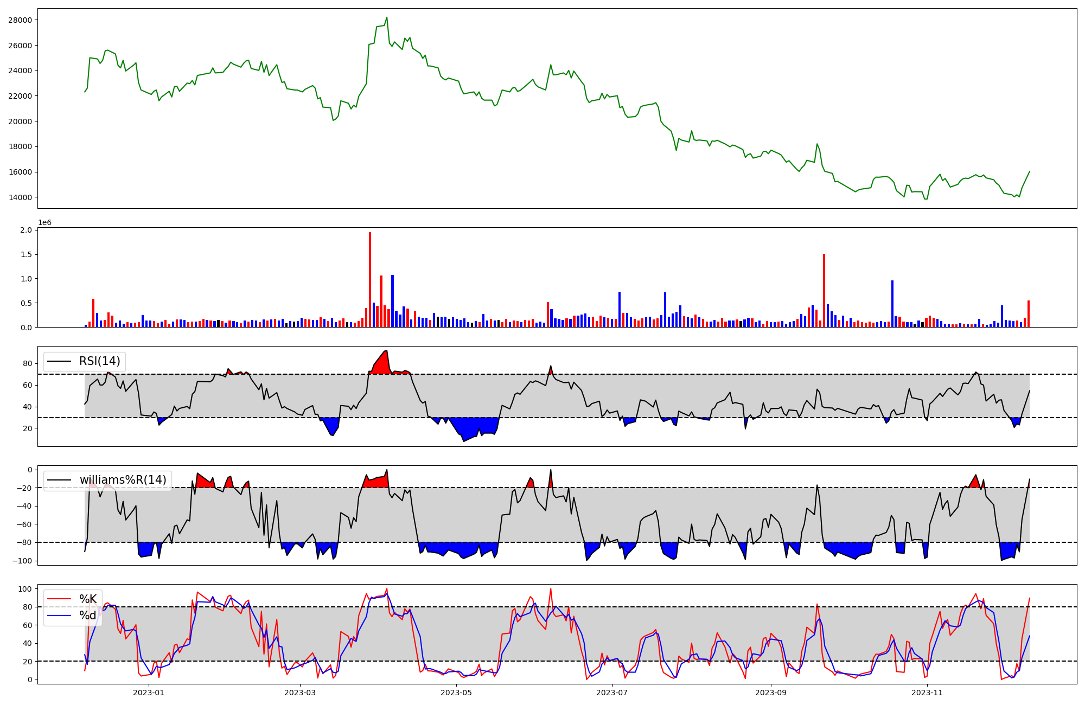The height and width of the screenshot is (705, 1085).
Task: Click the %d legend text
Action: point(88,616)
